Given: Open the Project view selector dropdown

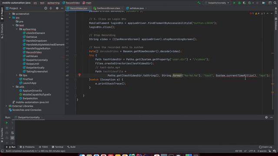Looking at the screenshot, I should pyautogui.click(x=13, y=8).
